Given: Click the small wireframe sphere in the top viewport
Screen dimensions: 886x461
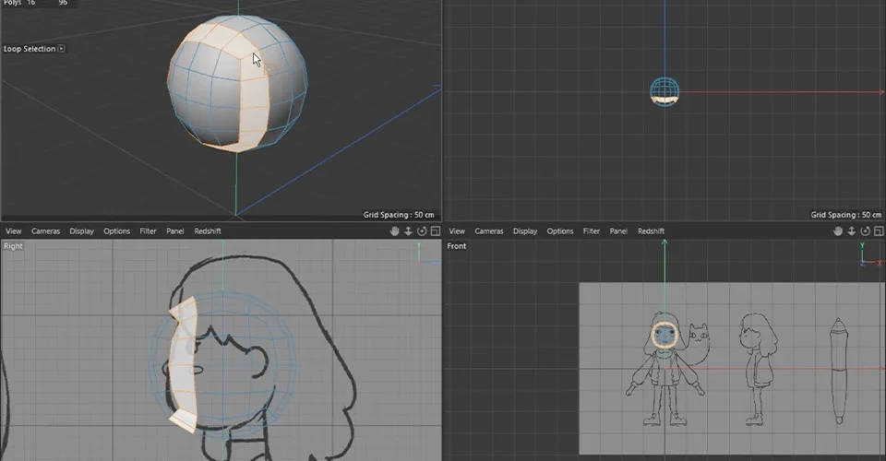Looking at the screenshot, I should [x=664, y=91].
